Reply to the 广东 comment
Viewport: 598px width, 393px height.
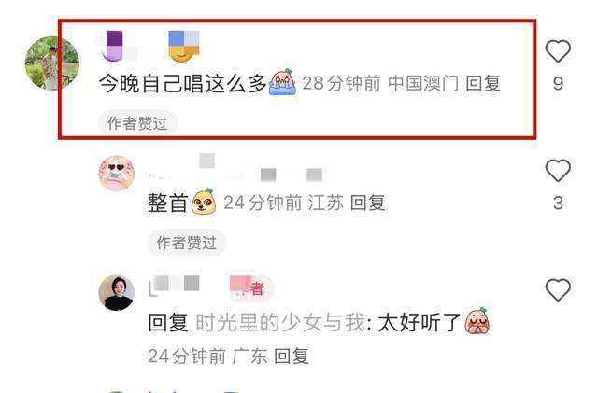pos(292,357)
